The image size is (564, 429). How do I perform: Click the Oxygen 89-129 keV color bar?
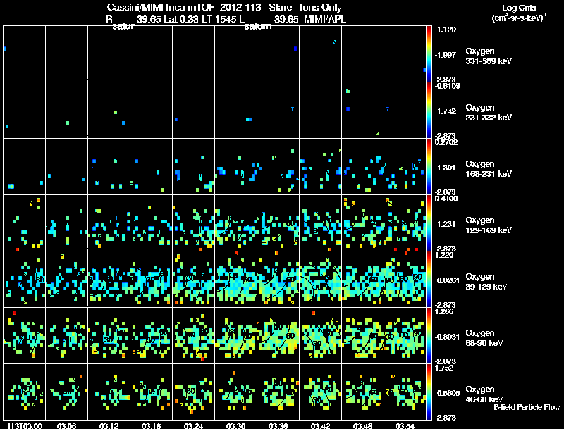tap(429, 280)
